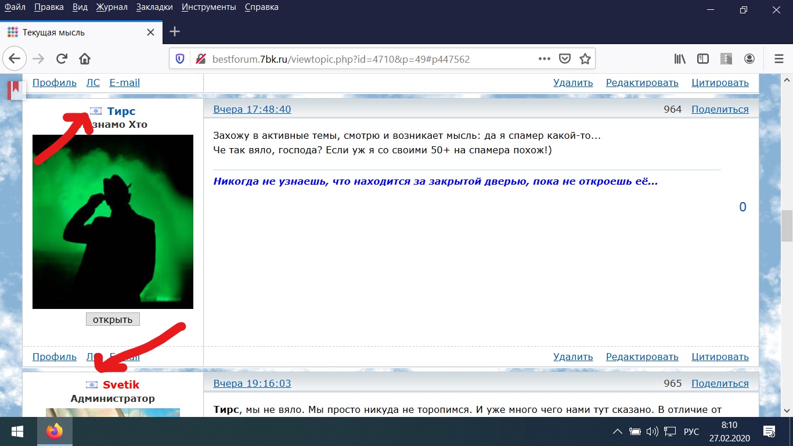Image resolution: width=793 pixels, height=446 pixels.
Task: Open the Windows notification center
Action: tap(770, 431)
